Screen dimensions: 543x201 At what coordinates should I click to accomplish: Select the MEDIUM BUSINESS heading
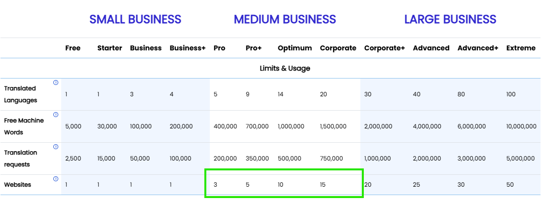tap(285, 19)
